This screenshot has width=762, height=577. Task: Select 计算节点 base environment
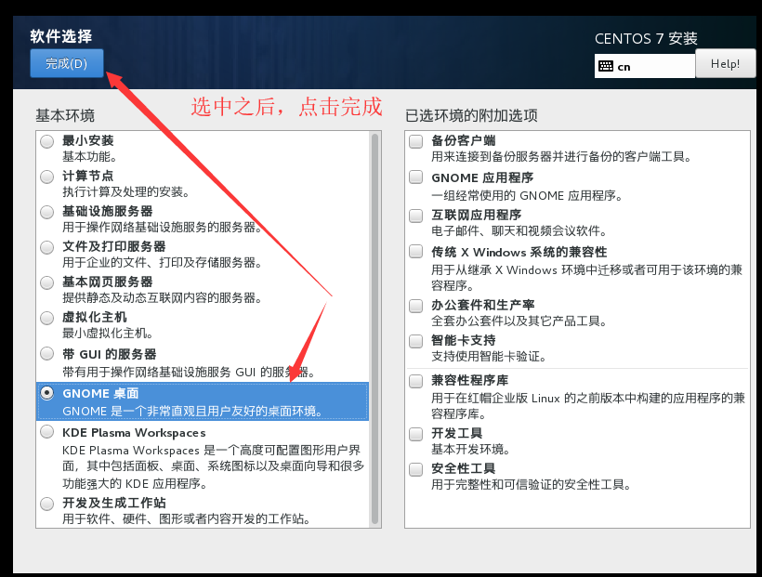click(x=46, y=177)
